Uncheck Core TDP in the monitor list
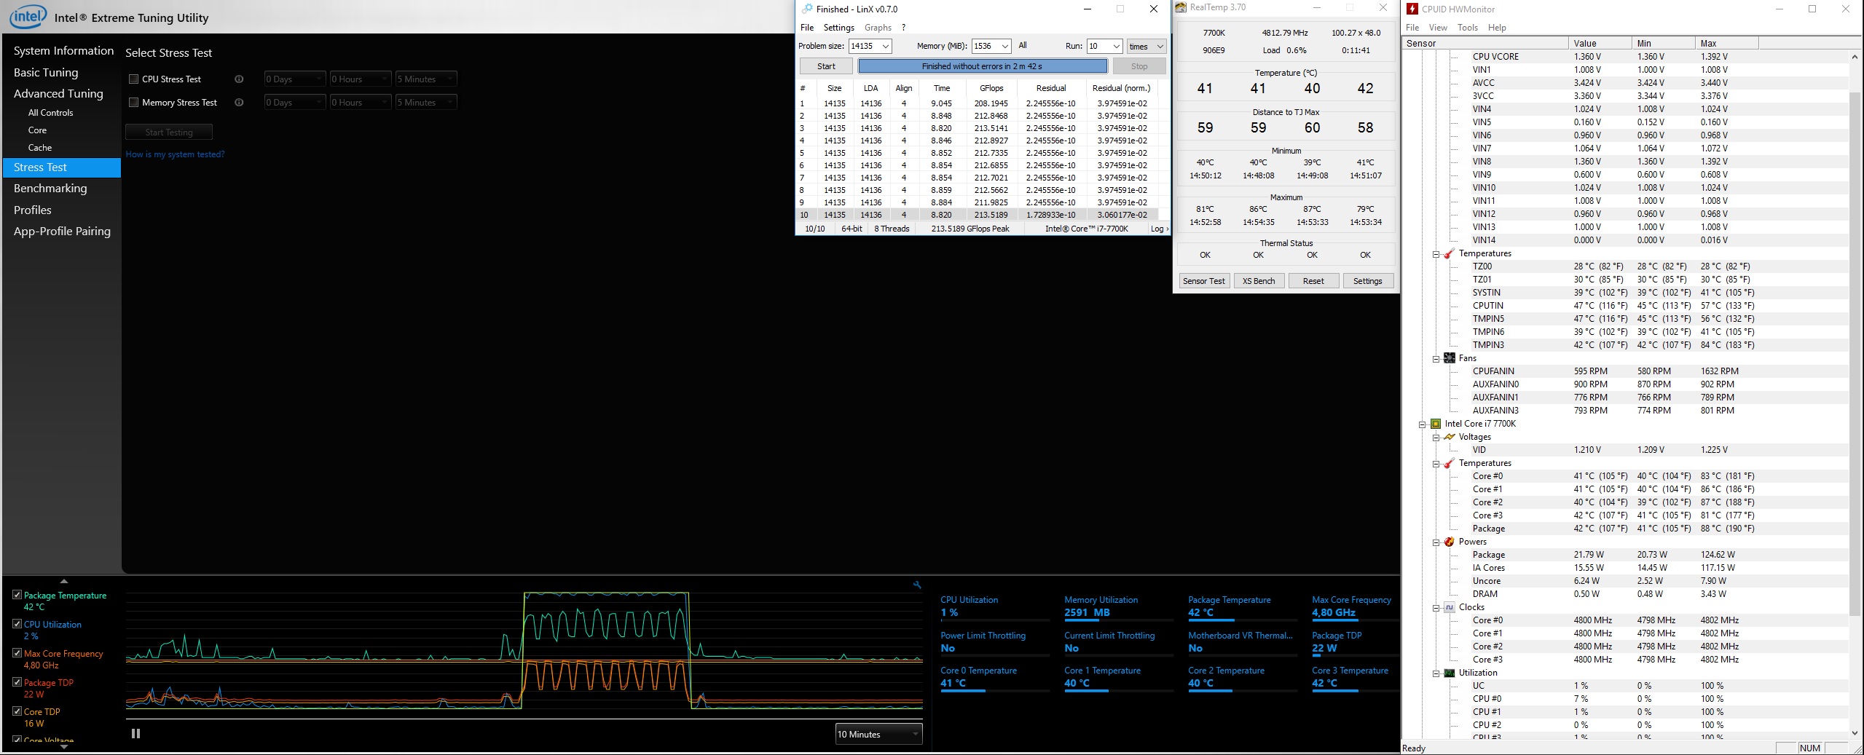 (x=17, y=711)
